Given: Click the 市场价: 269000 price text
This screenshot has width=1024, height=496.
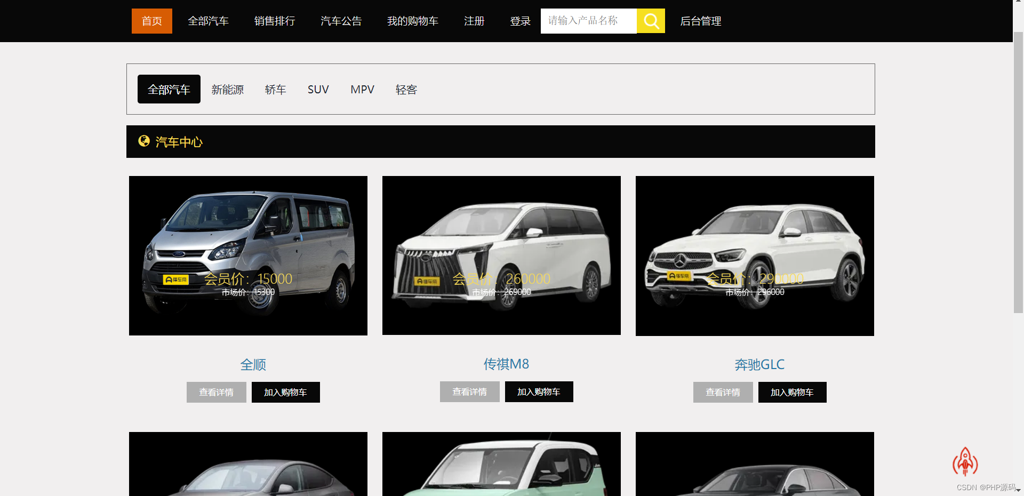Looking at the screenshot, I should pos(501,292).
